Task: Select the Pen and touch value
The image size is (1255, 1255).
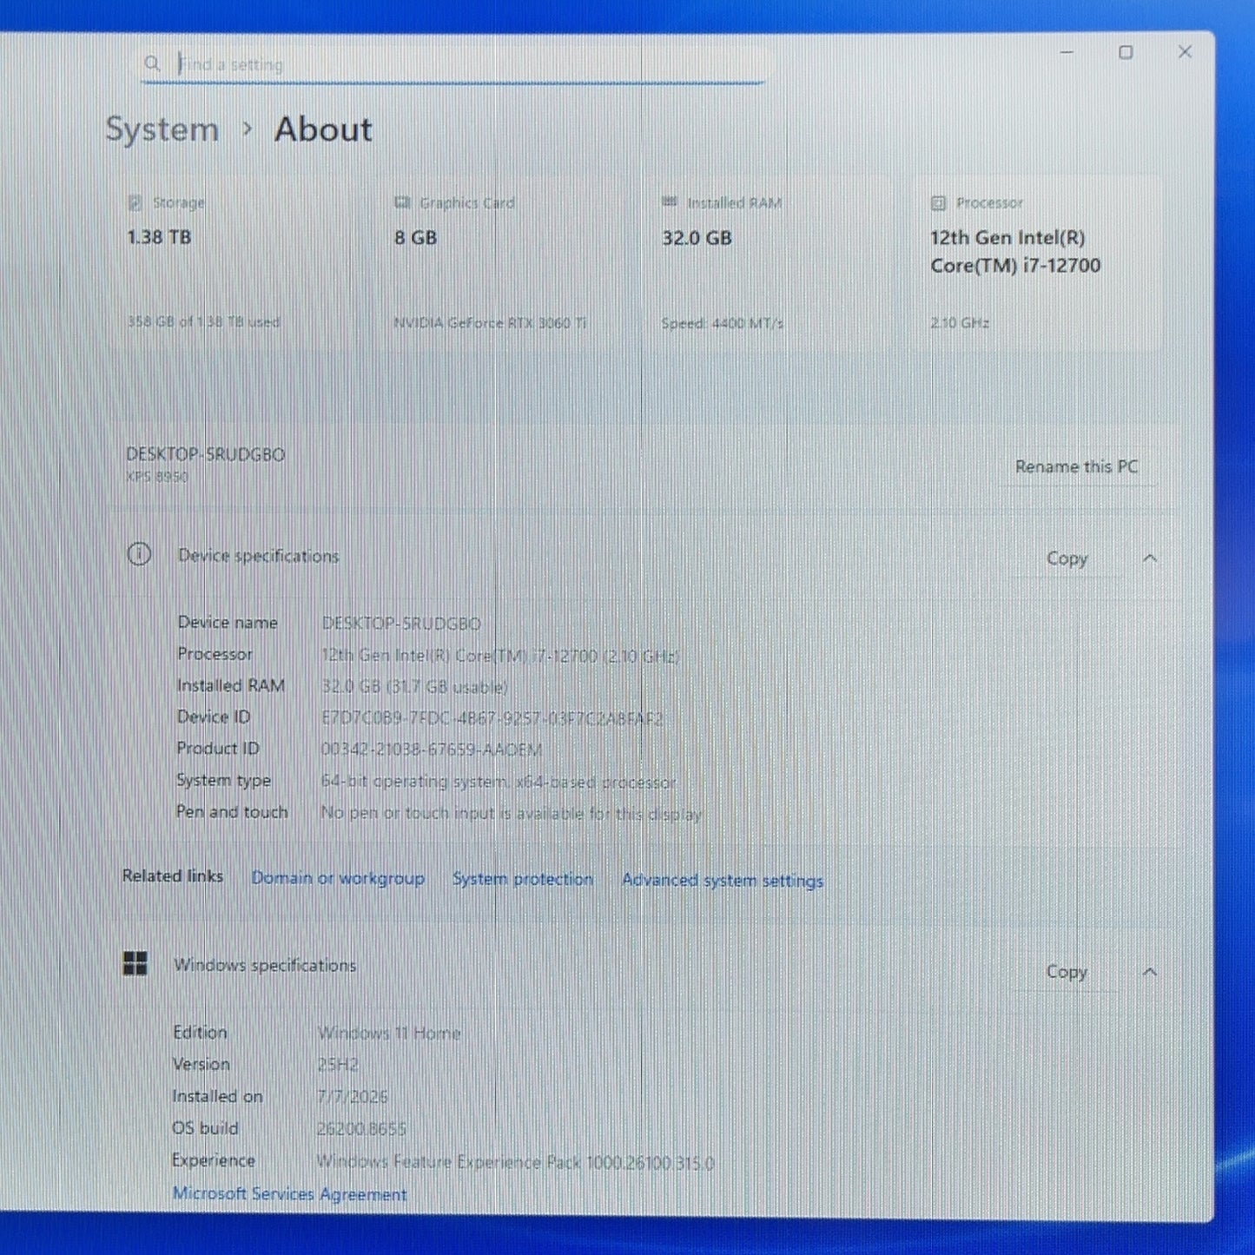Action: click(x=511, y=814)
